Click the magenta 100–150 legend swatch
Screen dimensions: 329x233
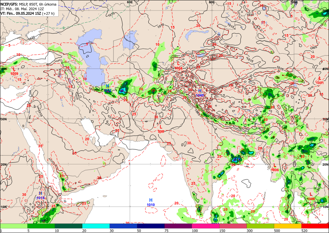coord(206,226)
